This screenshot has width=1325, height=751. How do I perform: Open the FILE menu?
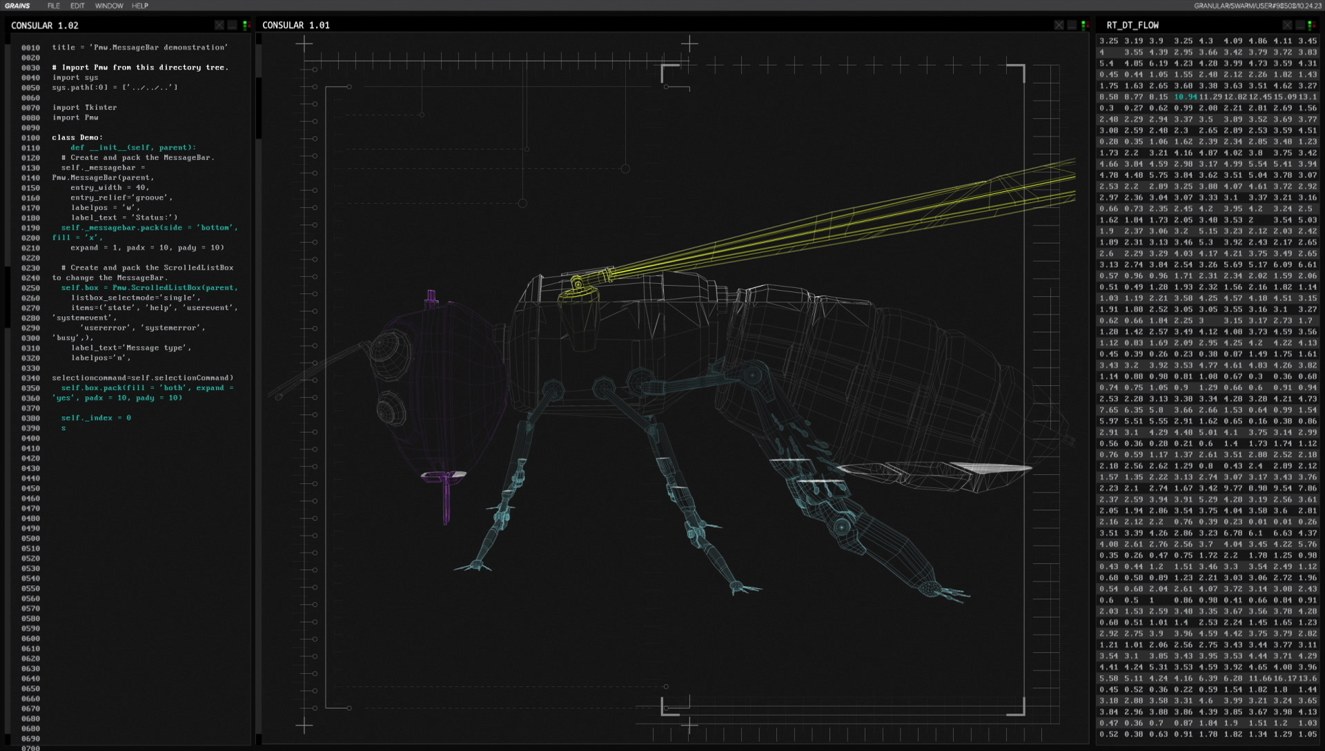coord(54,6)
